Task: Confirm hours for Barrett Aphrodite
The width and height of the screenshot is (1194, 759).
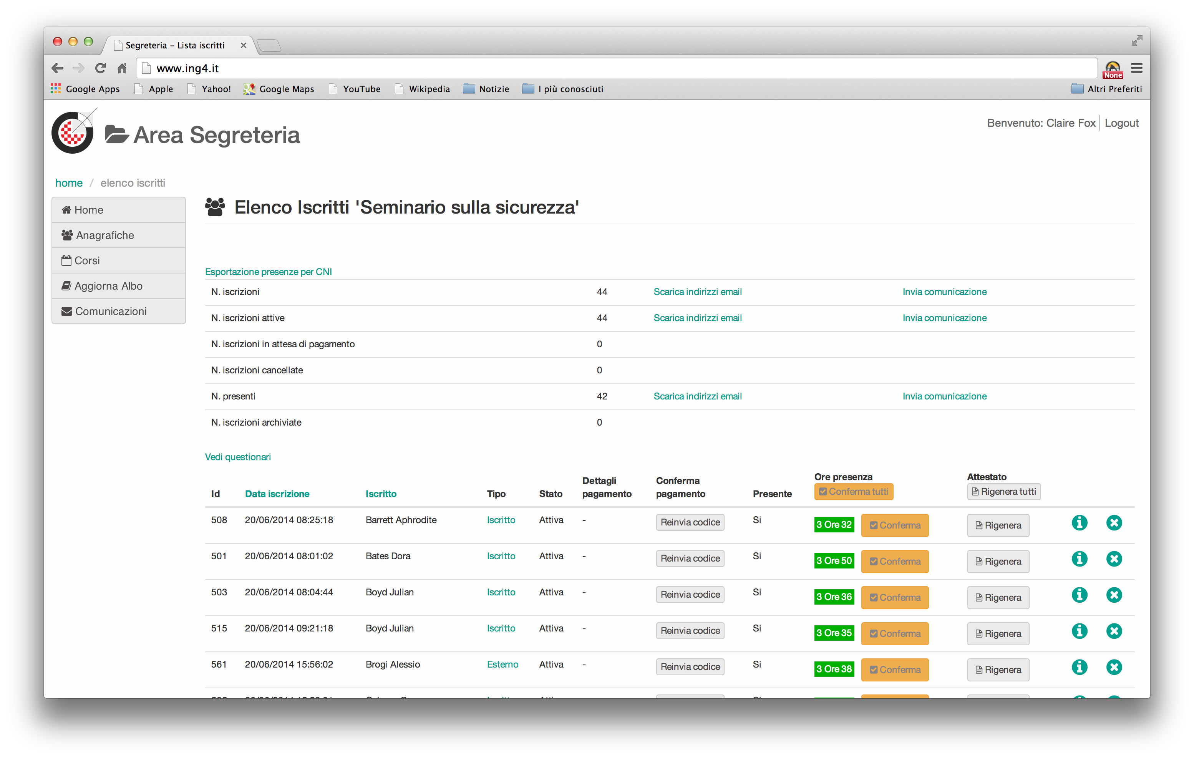Action: [894, 525]
